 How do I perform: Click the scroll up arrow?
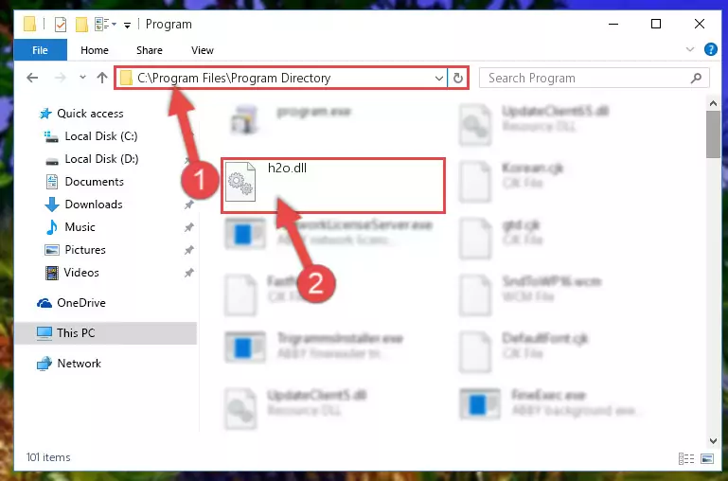[x=713, y=103]
